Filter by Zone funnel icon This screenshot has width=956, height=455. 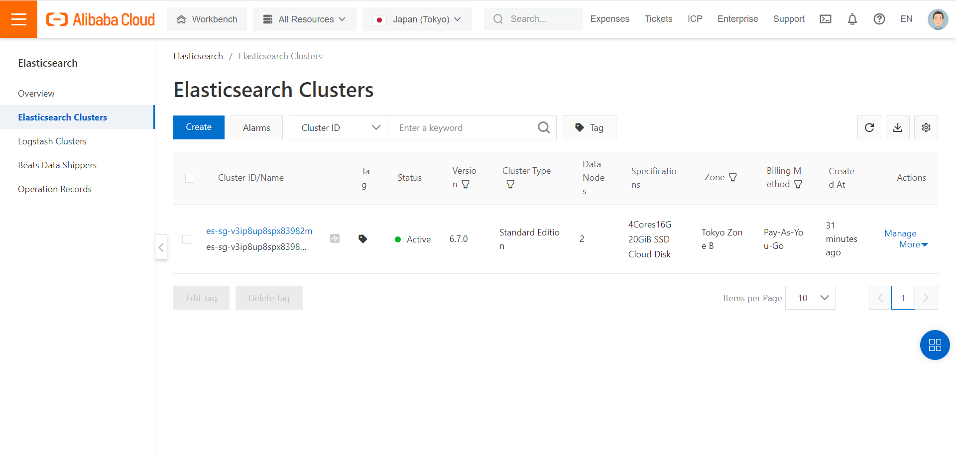coord(733,178)
